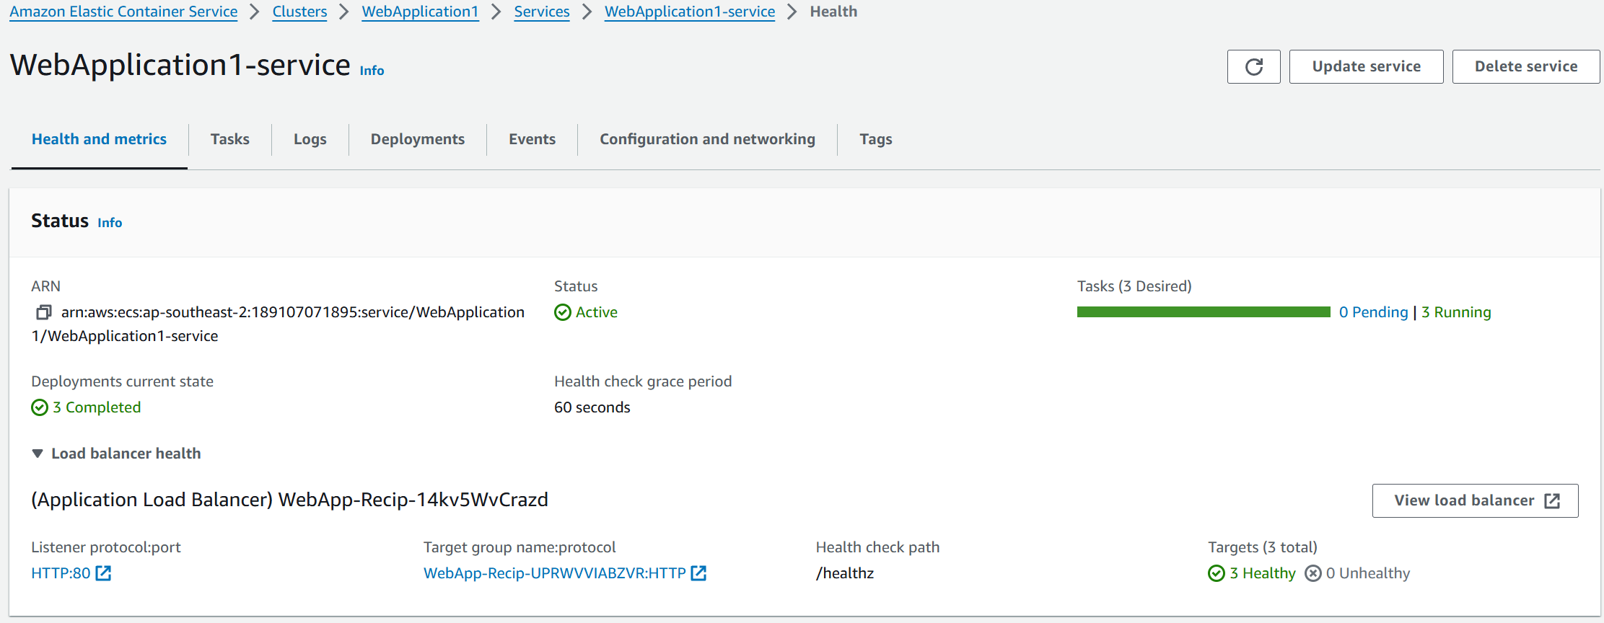The height and width of the screenshot is (623, 1604).
Task: Open Info link next to Status heading
Action: pyautogui.click(x=110, y=223)
